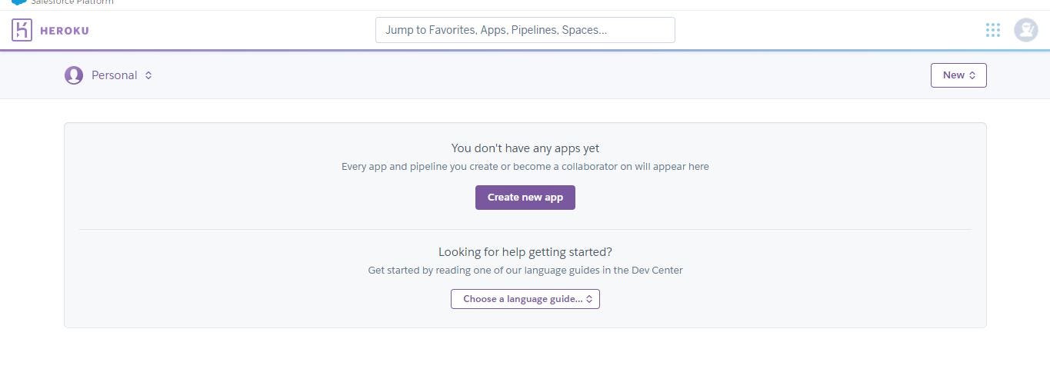
Task: Click the up-down arrows beside Personal
Action: (148, 75)
